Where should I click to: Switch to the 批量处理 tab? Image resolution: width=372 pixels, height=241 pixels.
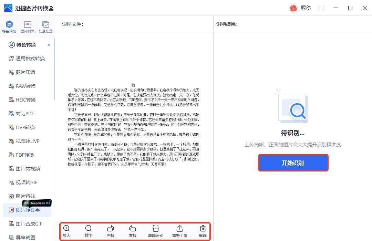click(x=45, y=27)
